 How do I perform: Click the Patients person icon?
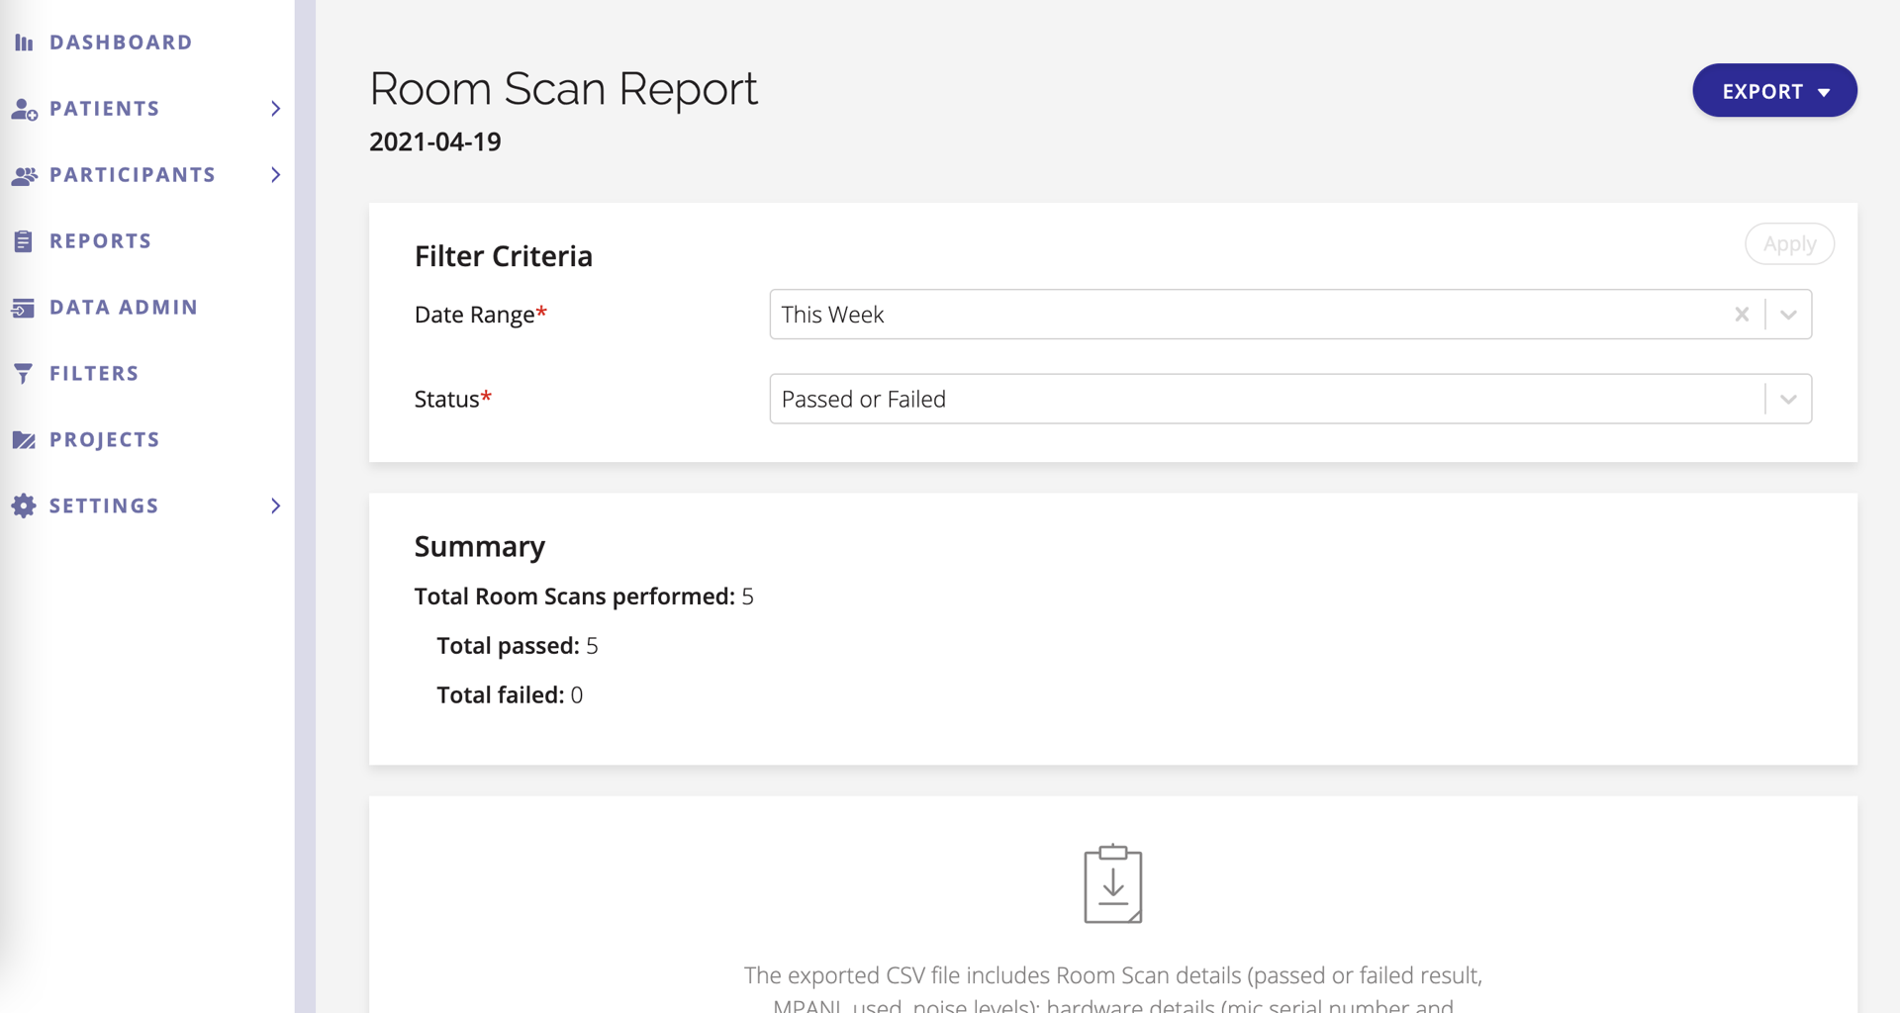click(x=24, y=109)
